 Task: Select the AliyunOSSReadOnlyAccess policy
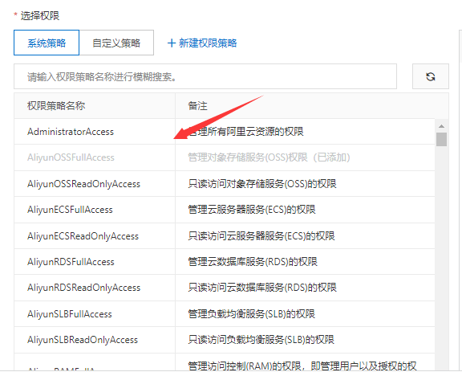pyautogui.click(x=83, y=184)
